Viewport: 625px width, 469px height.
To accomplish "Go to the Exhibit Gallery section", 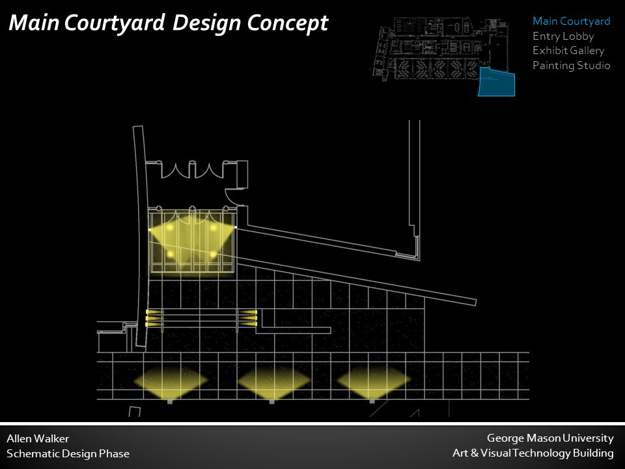I will tap(568, 51).
